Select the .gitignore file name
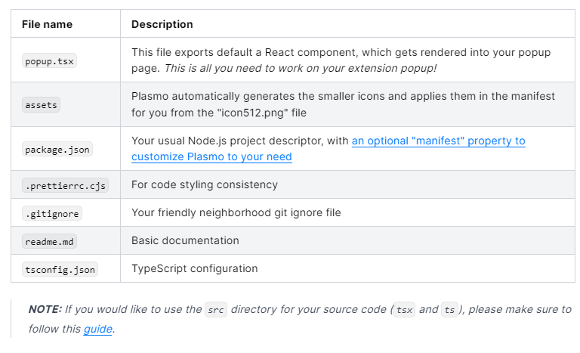 pyautogui.click(x=52, y=214)
